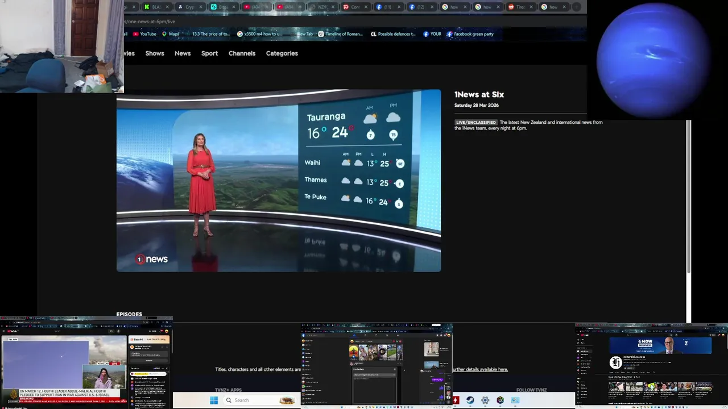Viewport: 728px width, 409px height.
Task: Follow the 'further details available here' link
Action: (x=480, y=369)
